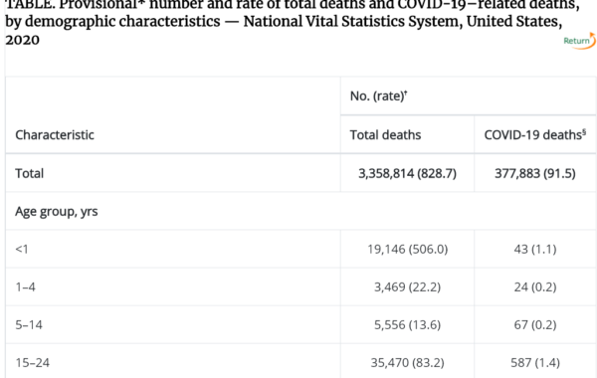Click the 67 (0.2) COVID deaths cell
The height and width of the screenshot is (378, 597).
pos(535,324)
